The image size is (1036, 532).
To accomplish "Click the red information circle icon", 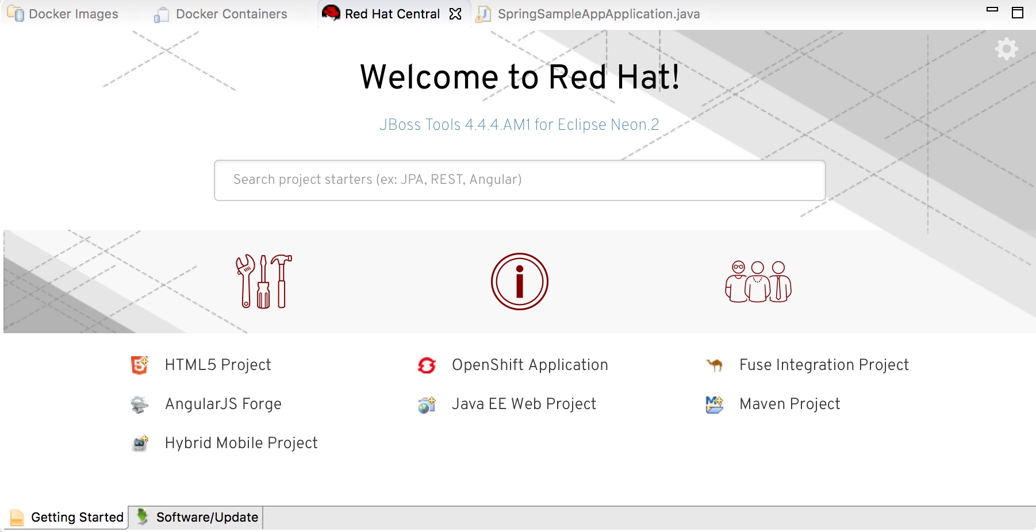I will coord(520,282).
